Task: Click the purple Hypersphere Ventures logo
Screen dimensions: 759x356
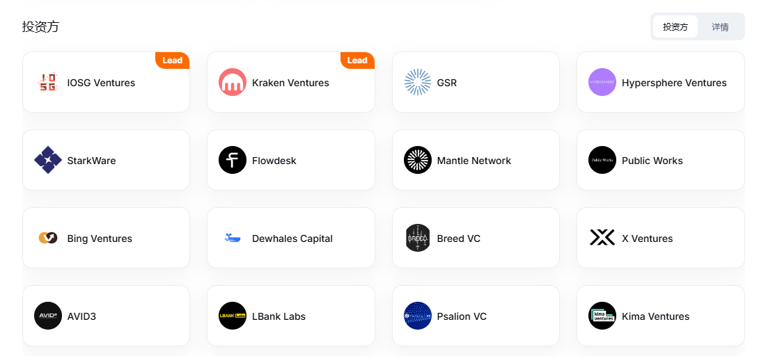Action: coord(602,82)
